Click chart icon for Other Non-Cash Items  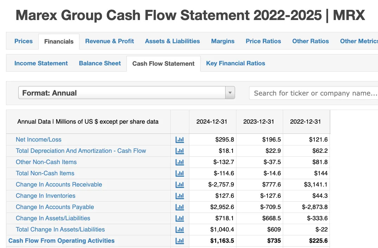tap(180, 162)
